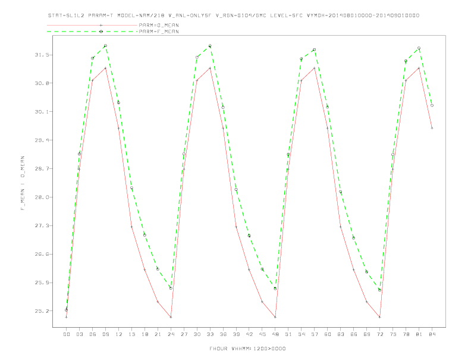
Task: Click the red O_MEAN plus marker at hour 24
Action: pyautogui.click(x=171, y=317)
